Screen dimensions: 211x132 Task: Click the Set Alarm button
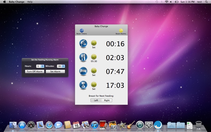pyautogui.click(x=55, y=72)
